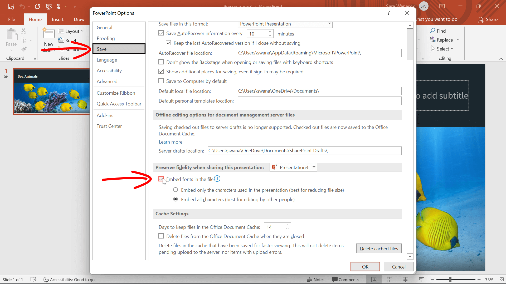Click the Delete cached files button
Screen dimensions: 506x284
tap(379, 248)
